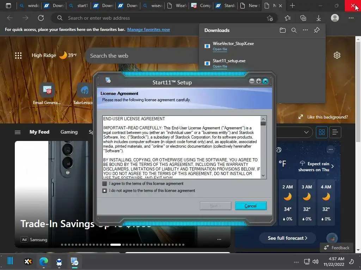
Task: Switch to the 'Stardc' browser tab
Action: pos(226,6)
